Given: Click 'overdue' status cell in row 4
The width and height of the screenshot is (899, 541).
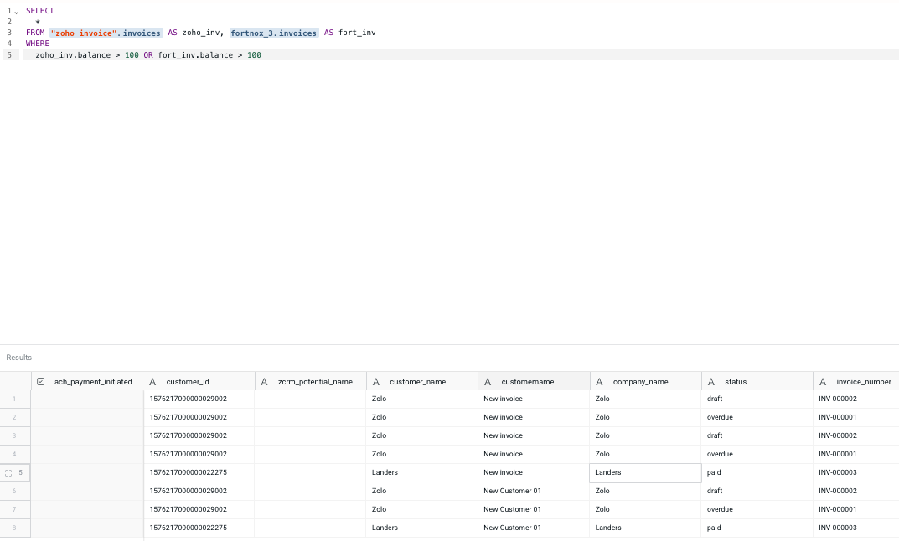Looking at the screenshot, I should 757,454.
